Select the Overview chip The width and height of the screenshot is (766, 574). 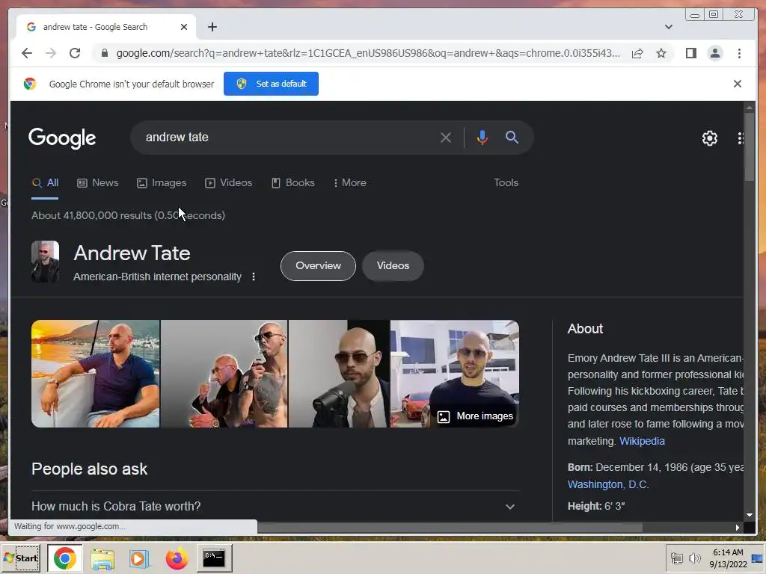point(318,266)
